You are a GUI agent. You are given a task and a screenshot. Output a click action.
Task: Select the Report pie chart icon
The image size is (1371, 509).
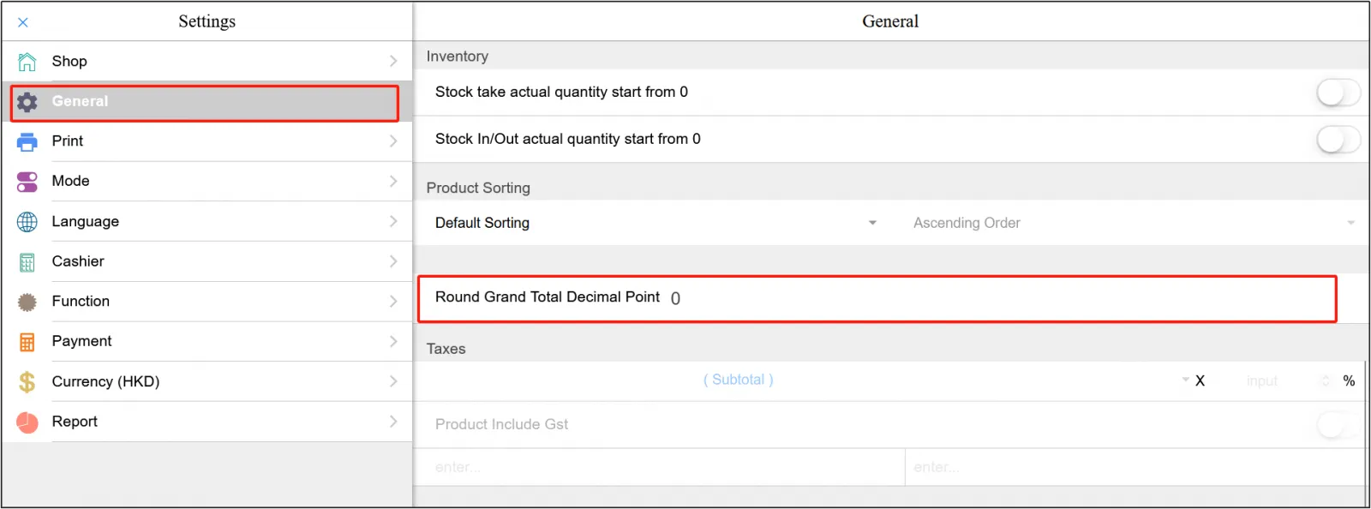(27, 421)
